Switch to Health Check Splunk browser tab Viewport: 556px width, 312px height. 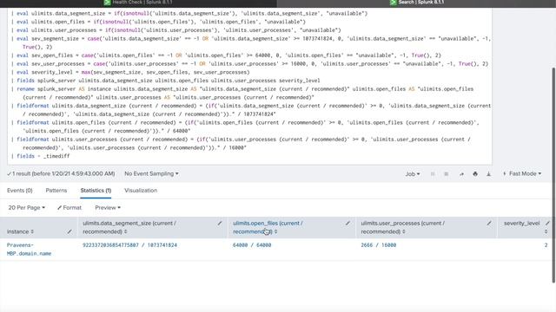click(138, 3)
